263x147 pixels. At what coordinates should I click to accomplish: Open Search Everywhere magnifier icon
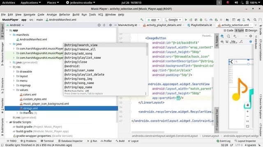[x=255, y=20]
